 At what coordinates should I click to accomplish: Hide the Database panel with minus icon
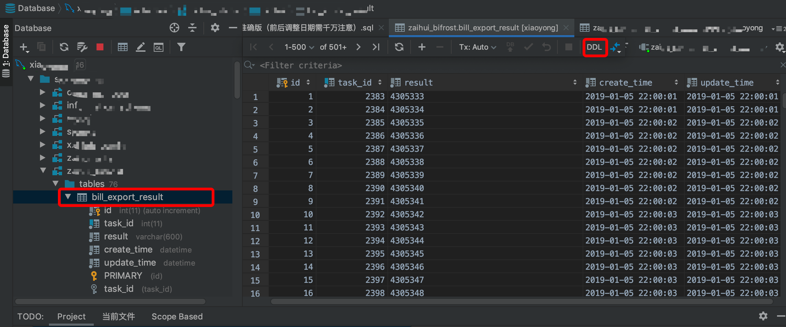[x=233, y=28]
